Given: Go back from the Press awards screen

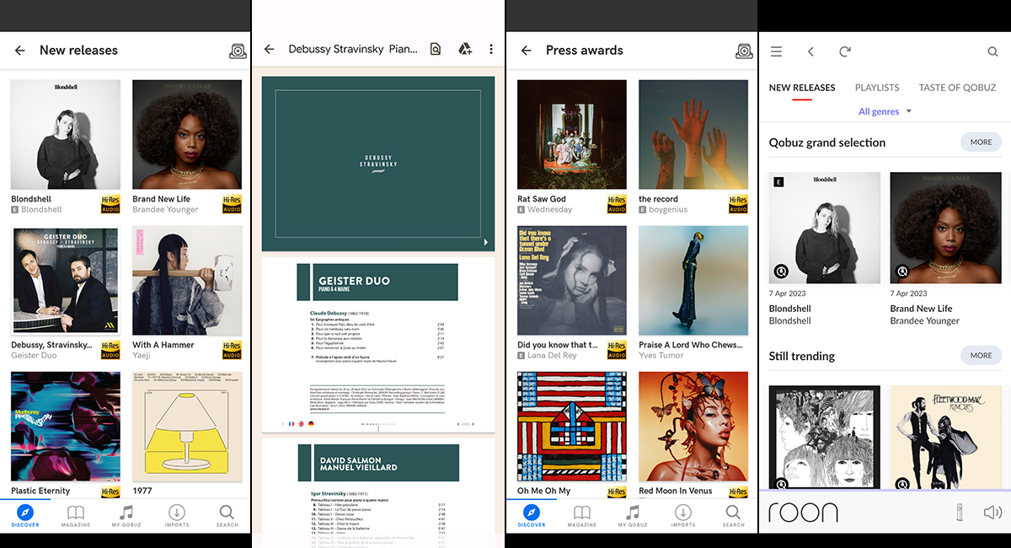Looking at the screenshot, I should coord(527,51).
